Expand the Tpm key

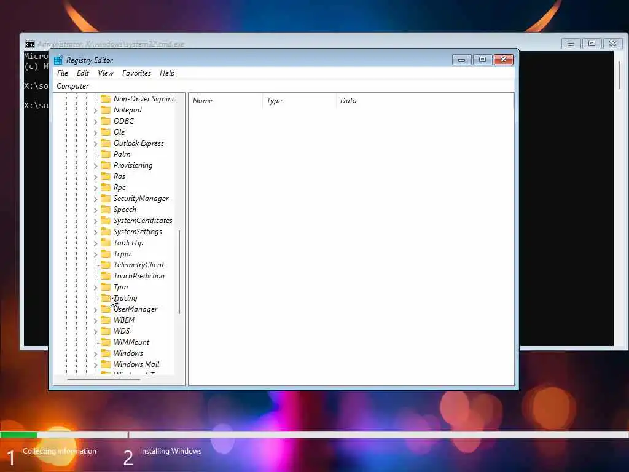pos(95,288)
